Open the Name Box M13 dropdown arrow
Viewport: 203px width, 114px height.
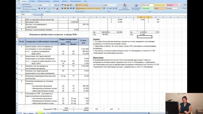point(32,14)
